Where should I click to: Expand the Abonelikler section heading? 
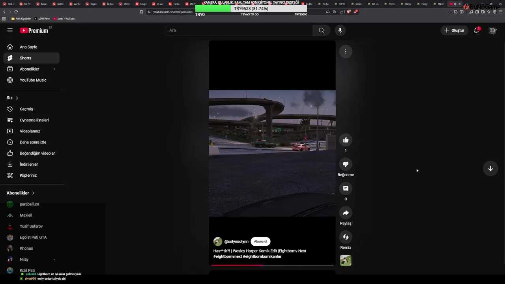coord(21,193)
